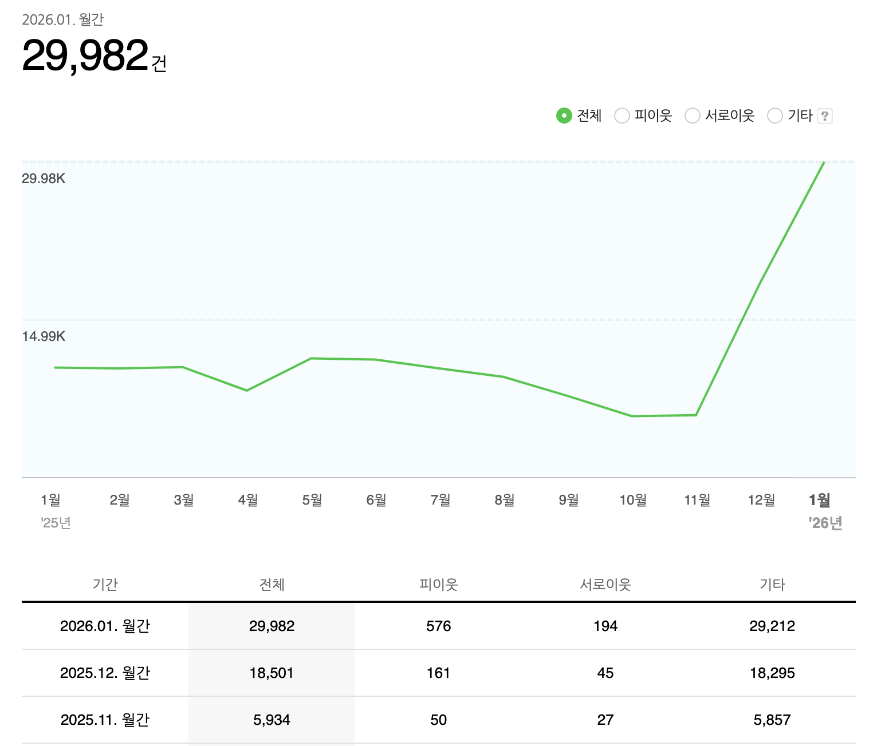This screenshot has width=881, height=746.
Task: Switch the chart filter to 기타
Action: (774, 116)
